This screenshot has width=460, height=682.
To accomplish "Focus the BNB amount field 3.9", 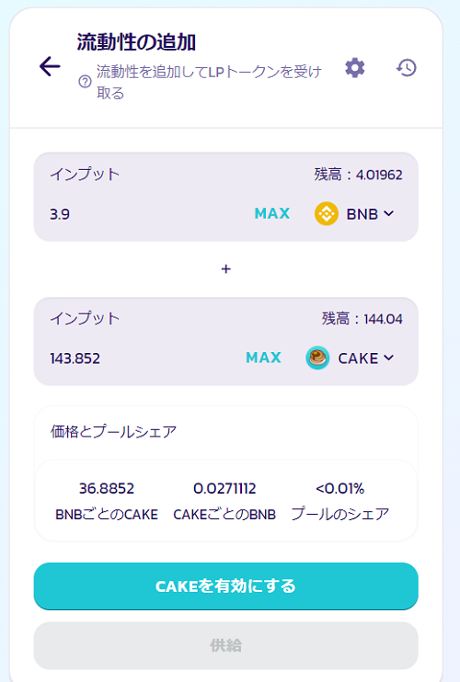I will [x=60, y=214].
